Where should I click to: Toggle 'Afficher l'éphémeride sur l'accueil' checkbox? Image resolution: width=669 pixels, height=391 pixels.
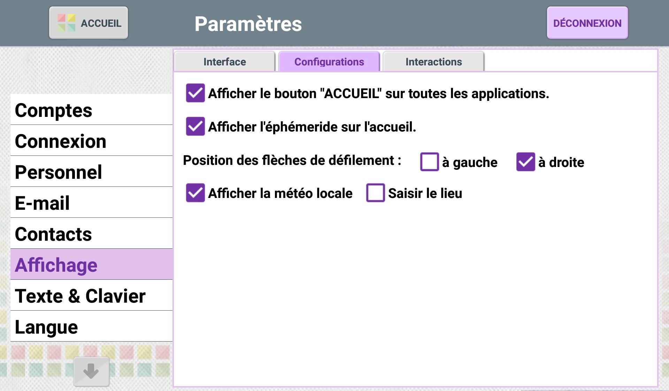195,126
